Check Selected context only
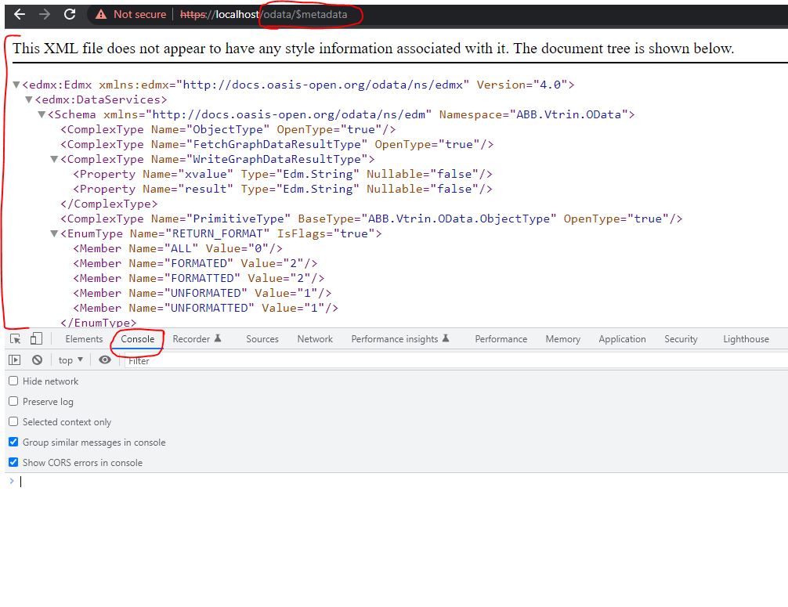This screenshot has height=607, width=788. (x=13, y=421)
